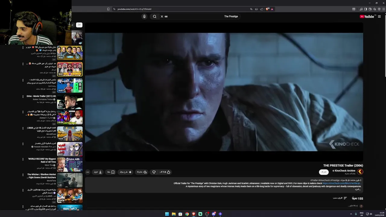Image resolution: width=386 pixels, height=217 pixels.
Task: Click the #Trailer hashtag in description
Action: pos(314,180)
